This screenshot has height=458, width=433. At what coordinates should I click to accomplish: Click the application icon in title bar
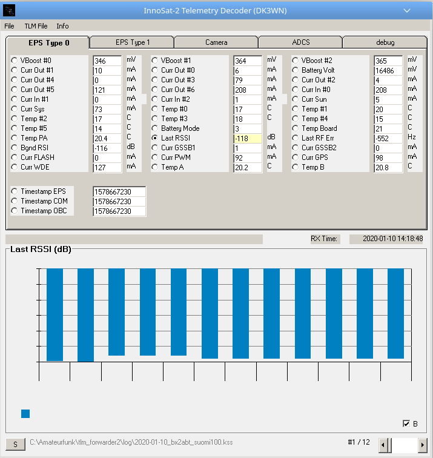10,10
